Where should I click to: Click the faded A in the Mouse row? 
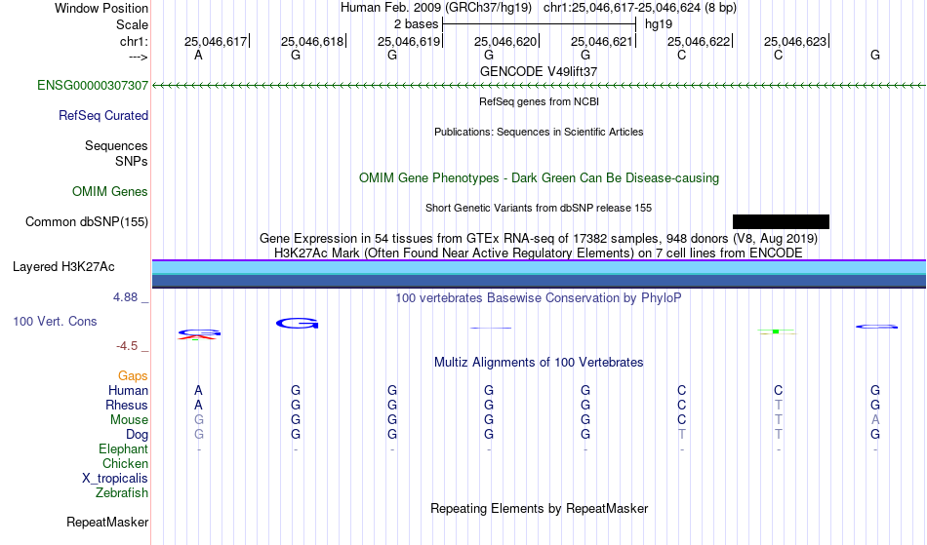[x=875, y=420]
